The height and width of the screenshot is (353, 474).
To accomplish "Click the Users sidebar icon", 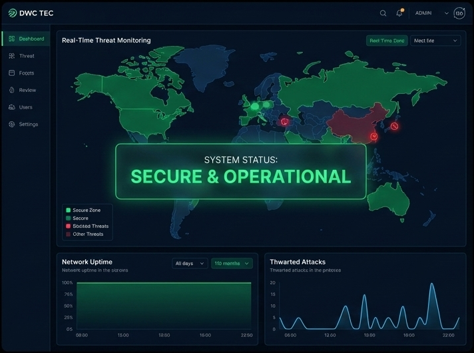I will [12, 107].
